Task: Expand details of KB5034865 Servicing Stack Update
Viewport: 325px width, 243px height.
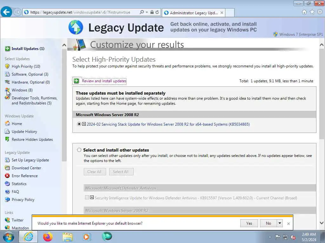Action: pyautogui.click(x=84, y=124)
